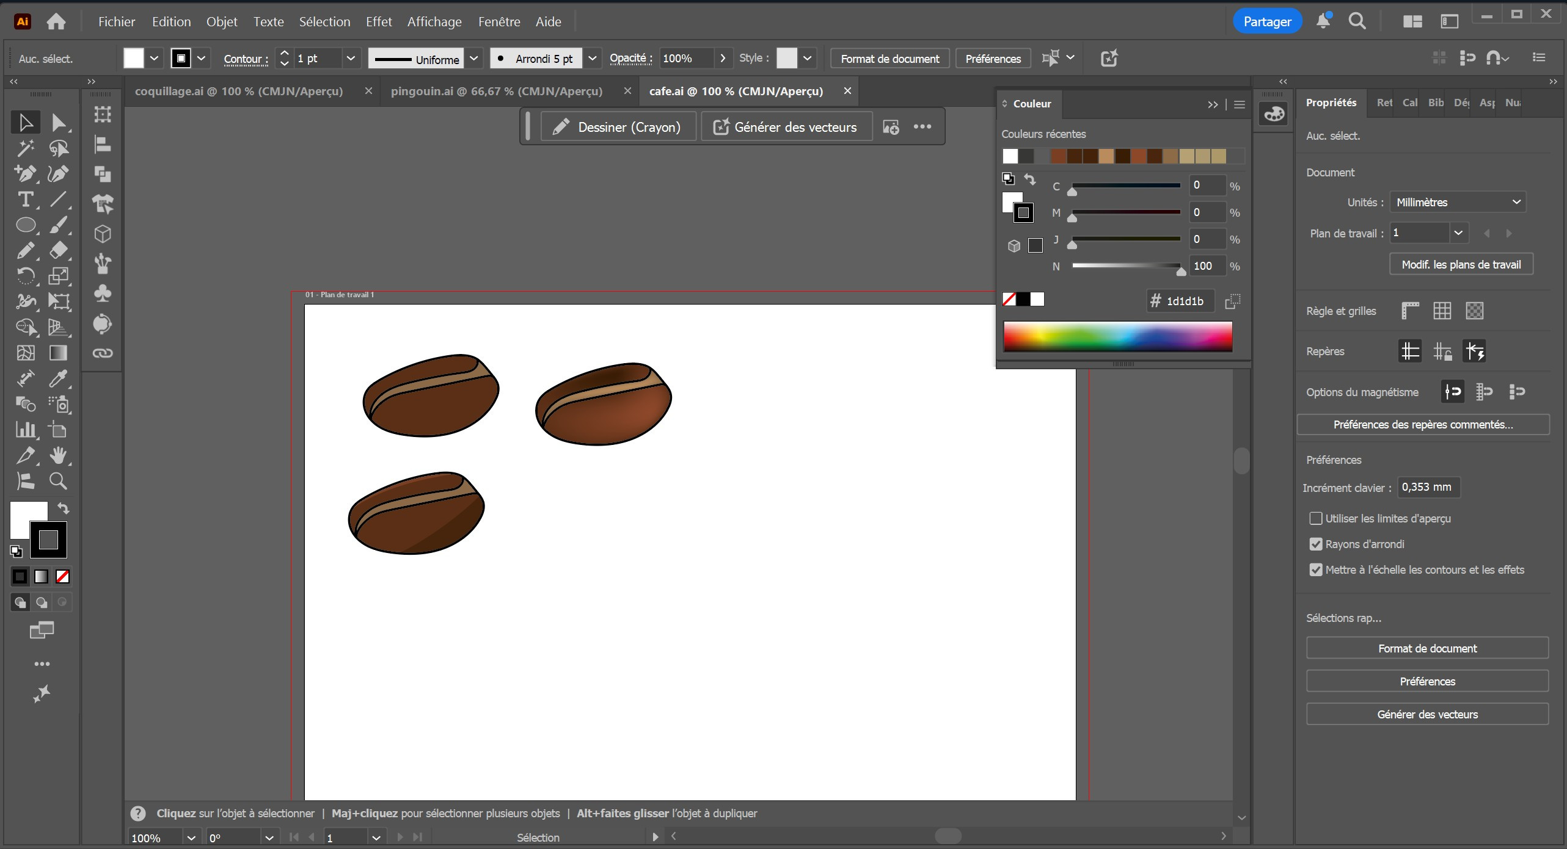Image resolution: width=1567 pixels, height=849 pixels.
Task: Select the Eyedropper tool
Action: tap(58, 378)
